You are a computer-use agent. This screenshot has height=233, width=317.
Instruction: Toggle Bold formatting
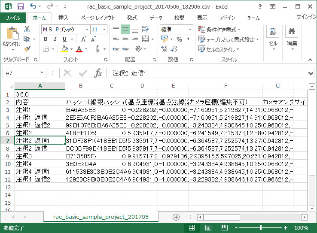[x=45, y=39]
